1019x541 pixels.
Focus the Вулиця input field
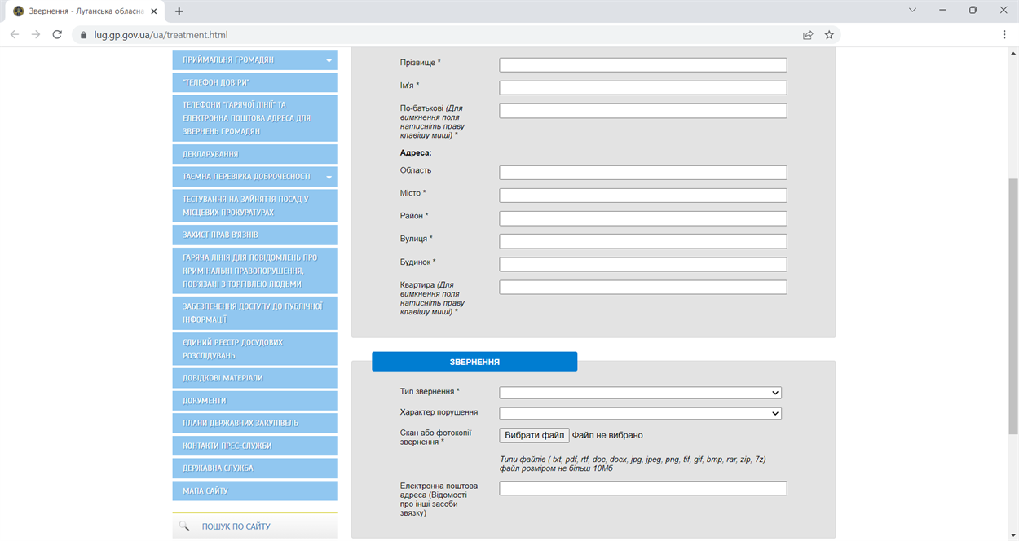[643, 241]
